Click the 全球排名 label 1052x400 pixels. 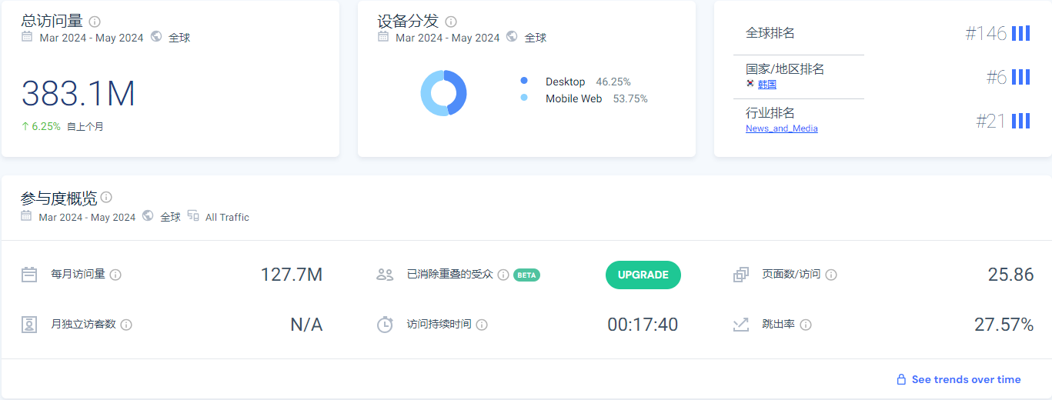point(770,33)
